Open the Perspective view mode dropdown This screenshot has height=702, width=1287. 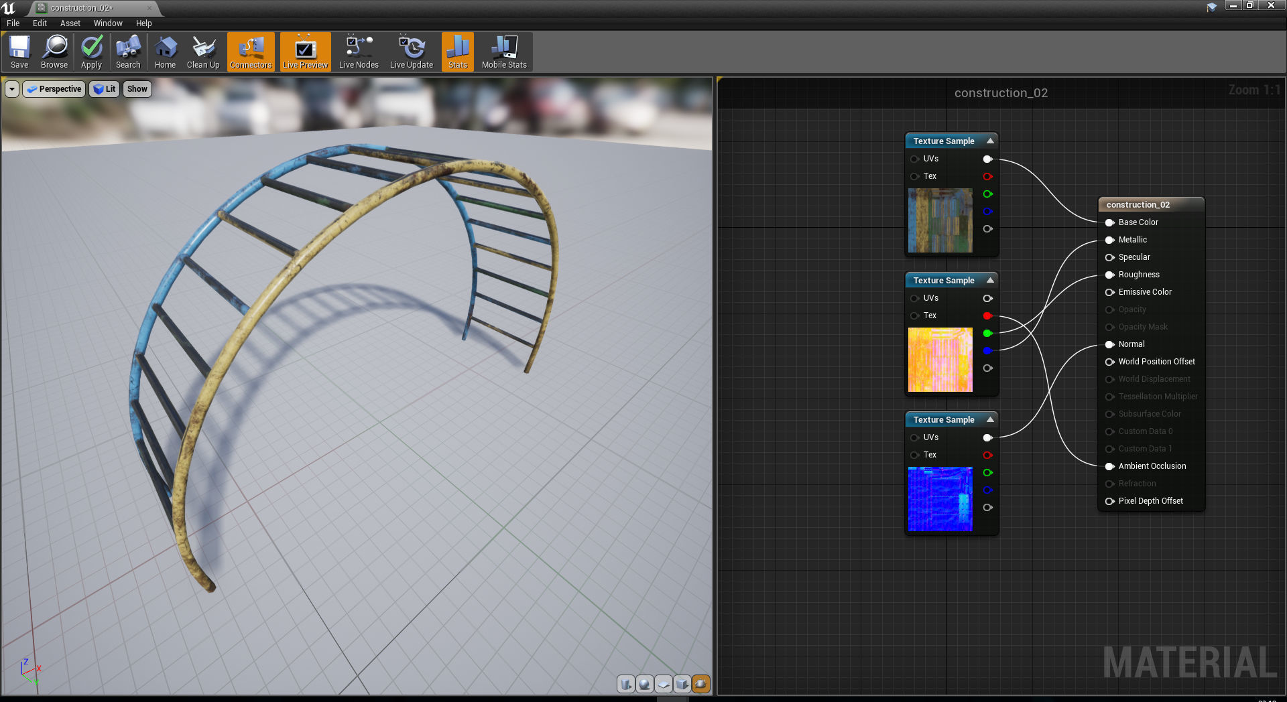tap(54, 89)
